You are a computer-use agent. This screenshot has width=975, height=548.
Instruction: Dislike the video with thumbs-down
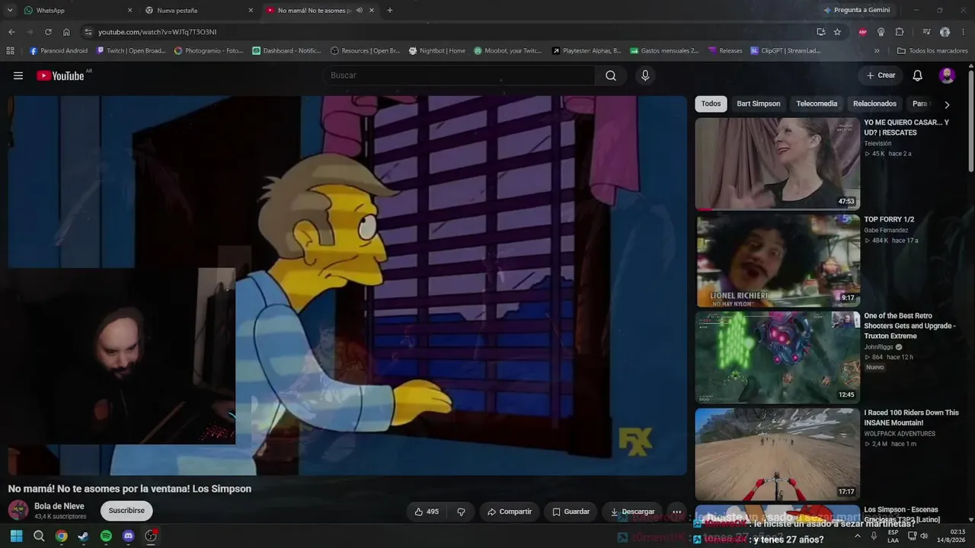coord(461,511)
